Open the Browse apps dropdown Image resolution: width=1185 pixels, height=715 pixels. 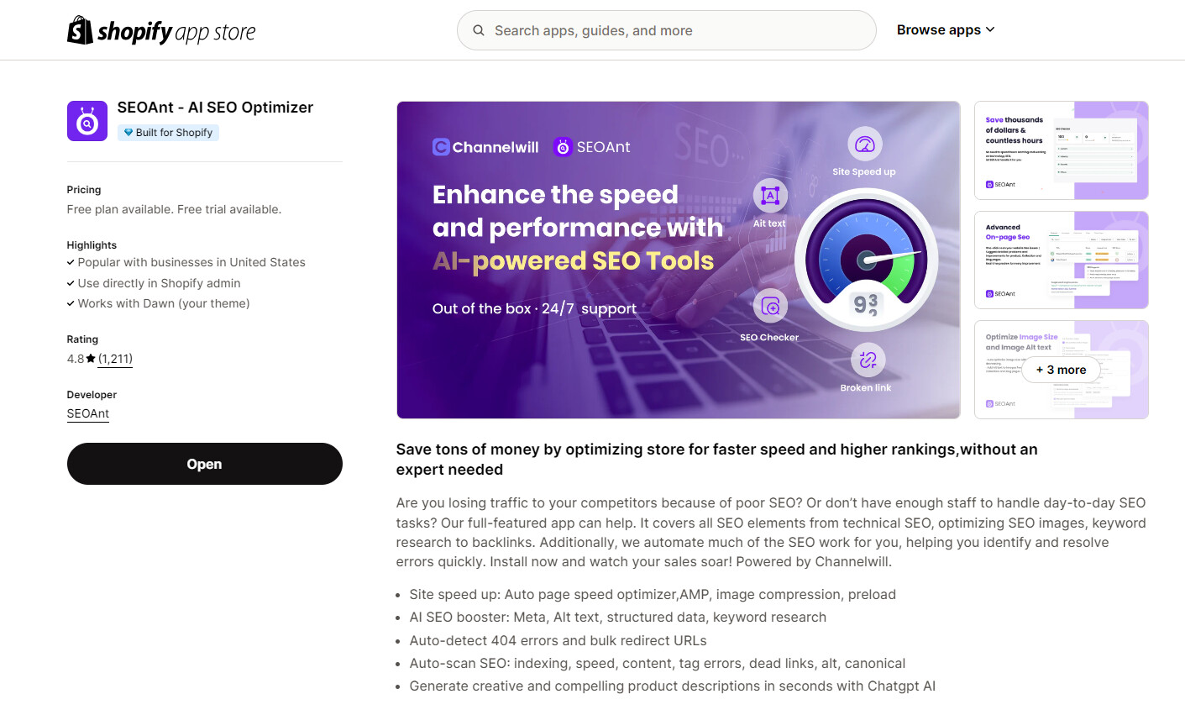coord(946,30)
